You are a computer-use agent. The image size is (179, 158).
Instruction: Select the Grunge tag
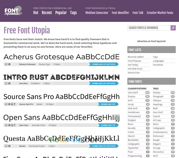[157, 148]
